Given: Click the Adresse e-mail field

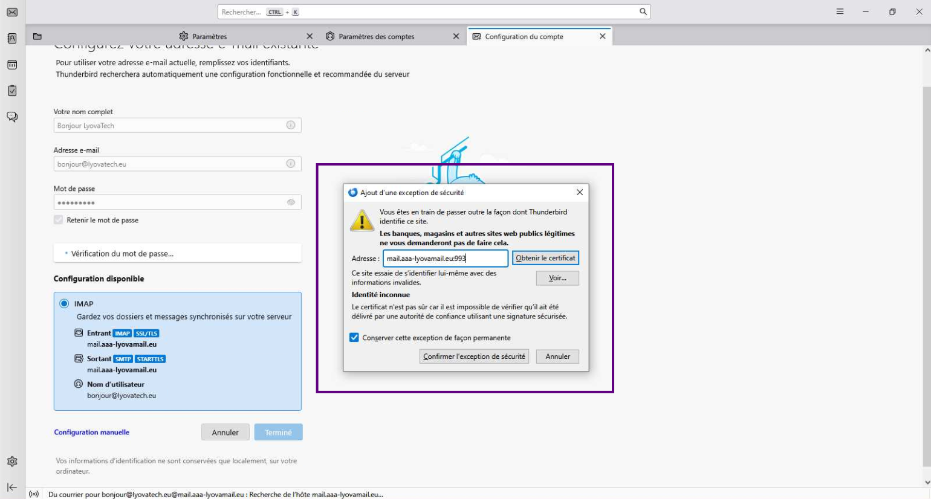Looking at the screenshot, I should [177, 164].
